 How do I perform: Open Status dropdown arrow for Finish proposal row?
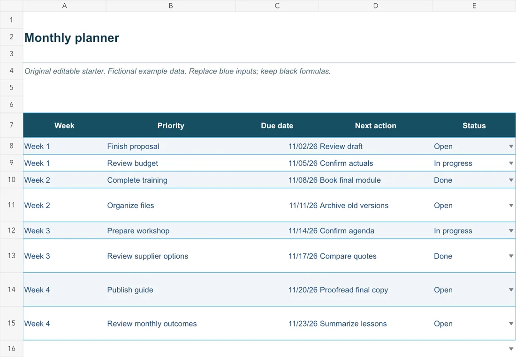point(511,146)
